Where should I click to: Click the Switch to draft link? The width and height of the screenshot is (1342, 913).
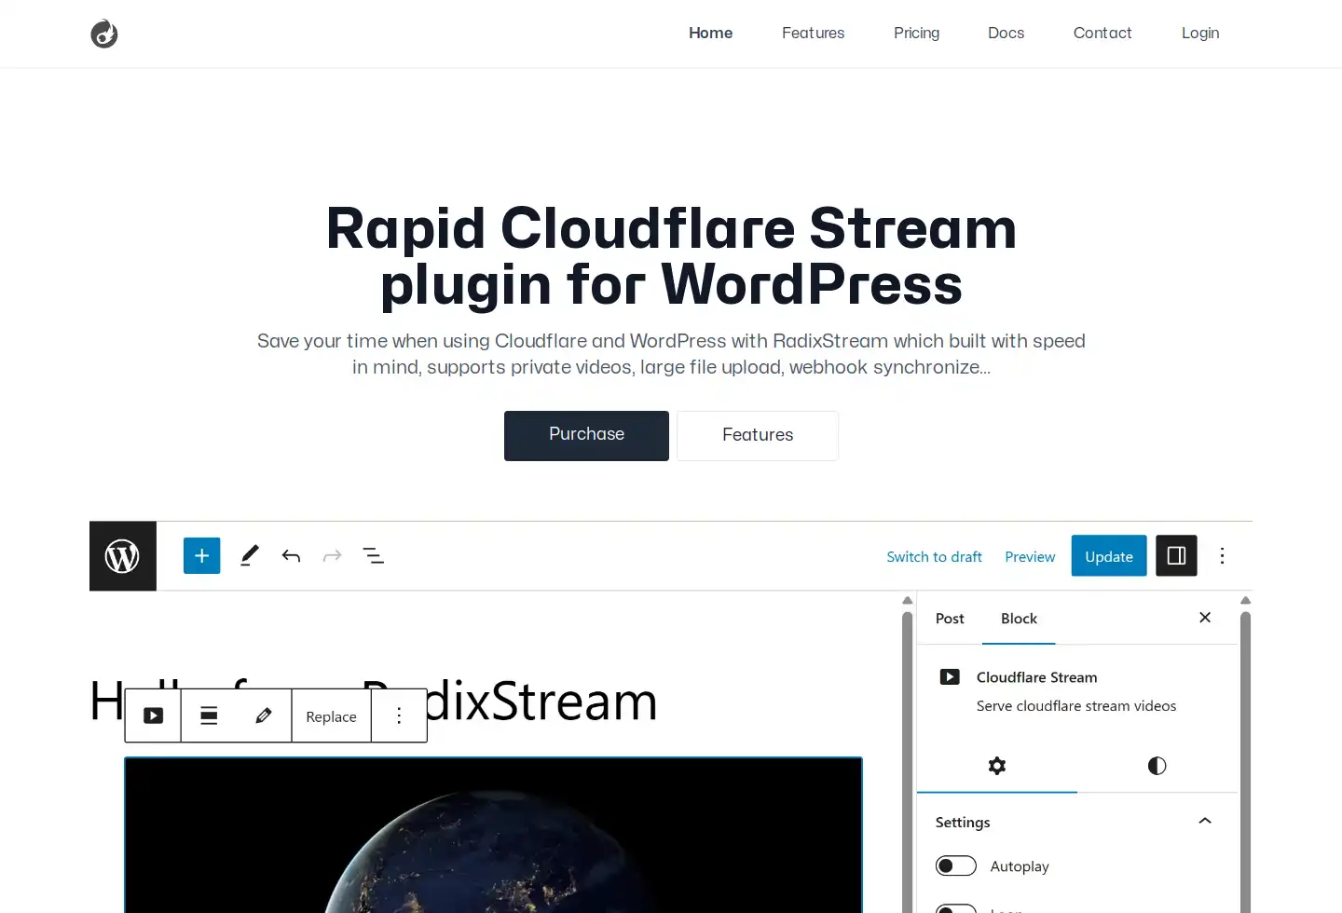[934, 557]
